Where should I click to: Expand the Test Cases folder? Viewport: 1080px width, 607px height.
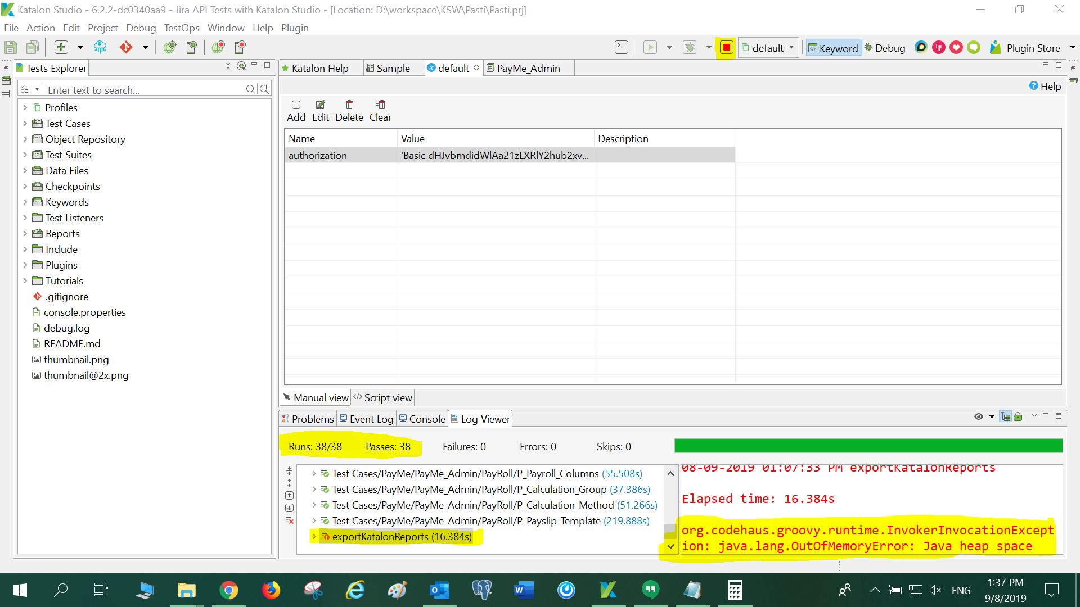pyautogui.click(x=25, y=123)
